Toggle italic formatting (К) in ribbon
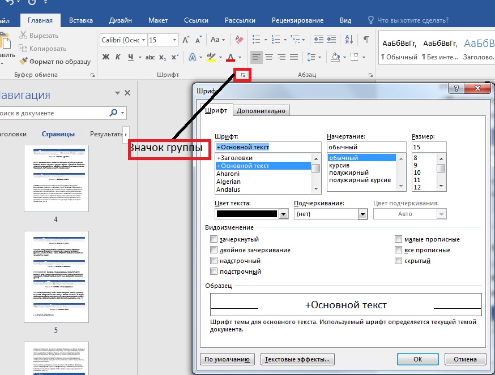Image resolution: width=495 pixels, height=375 pixels. tap(118, 57)
